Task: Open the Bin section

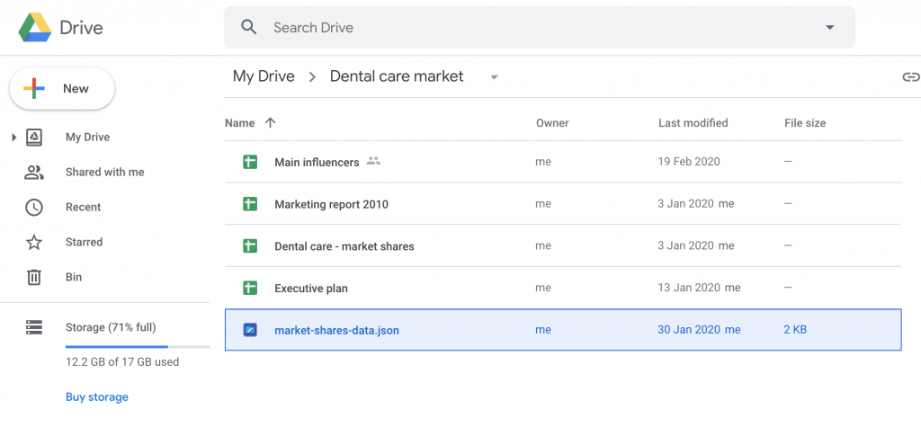Action: pos(74,277)
